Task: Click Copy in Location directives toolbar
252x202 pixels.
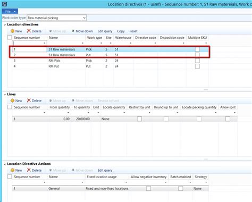Action: 121,31
